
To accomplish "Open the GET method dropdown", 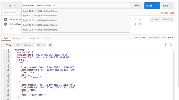I will point(12,6).
